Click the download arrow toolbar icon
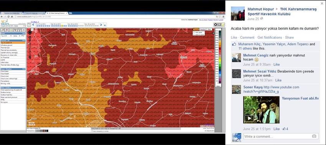Screen dimensions: 326x145 tap(24, 30)
